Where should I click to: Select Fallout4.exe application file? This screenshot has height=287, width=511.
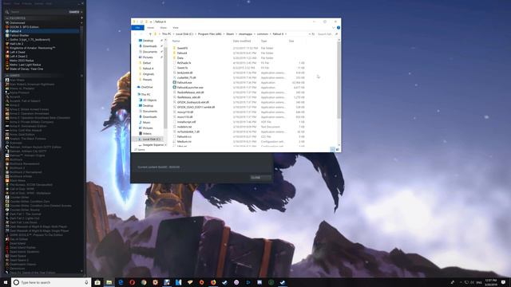(x=184, y=83)
